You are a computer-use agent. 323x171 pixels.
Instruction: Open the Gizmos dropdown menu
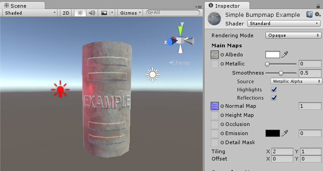point(131,13)
